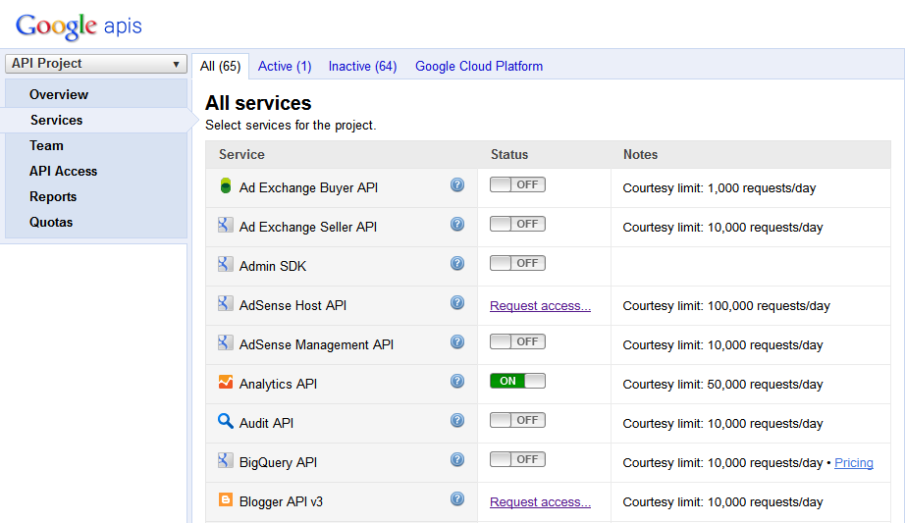This screenshot has height=523, width=905.
Task: Open the API Project dropdown
Action: pos(96,64)
